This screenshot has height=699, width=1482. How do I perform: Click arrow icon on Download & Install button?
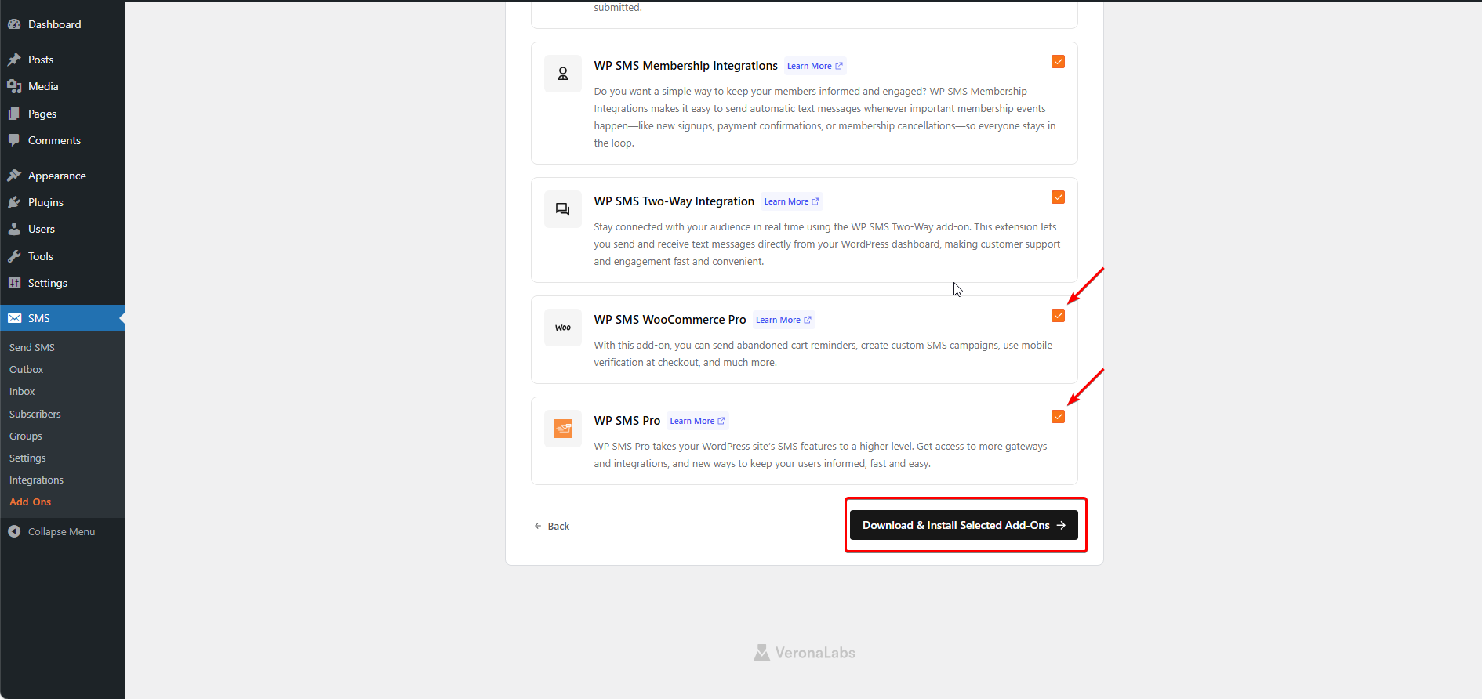tap(1061, 525)
